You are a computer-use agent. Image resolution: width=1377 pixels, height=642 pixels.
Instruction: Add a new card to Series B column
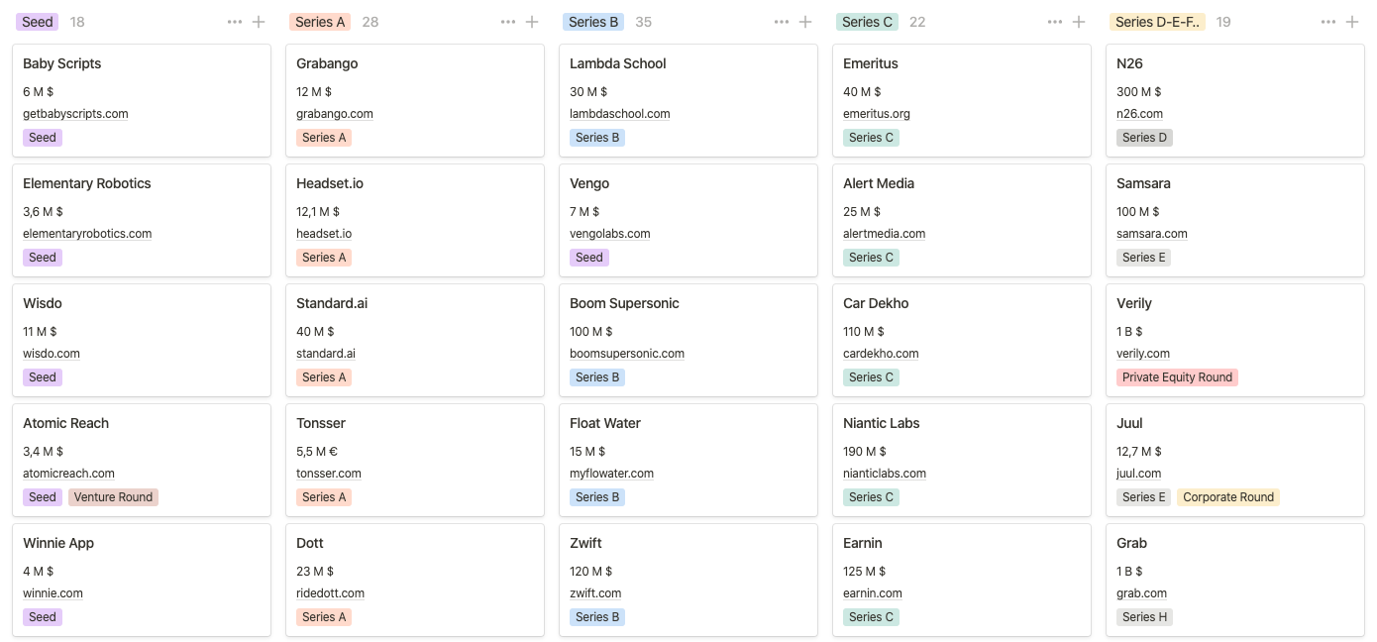(x=805, y=22)
